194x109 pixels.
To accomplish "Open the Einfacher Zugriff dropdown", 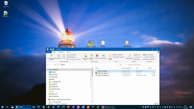I will pos(119,57).
